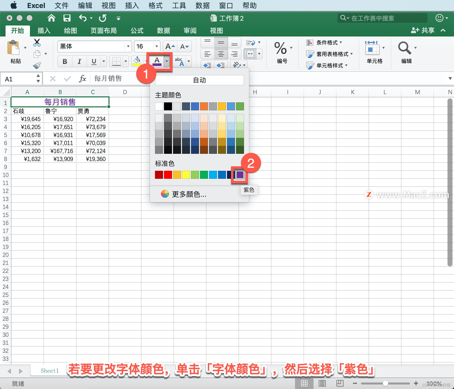
Task: Click the text orientation icon
Action: [x=236, y=65]
